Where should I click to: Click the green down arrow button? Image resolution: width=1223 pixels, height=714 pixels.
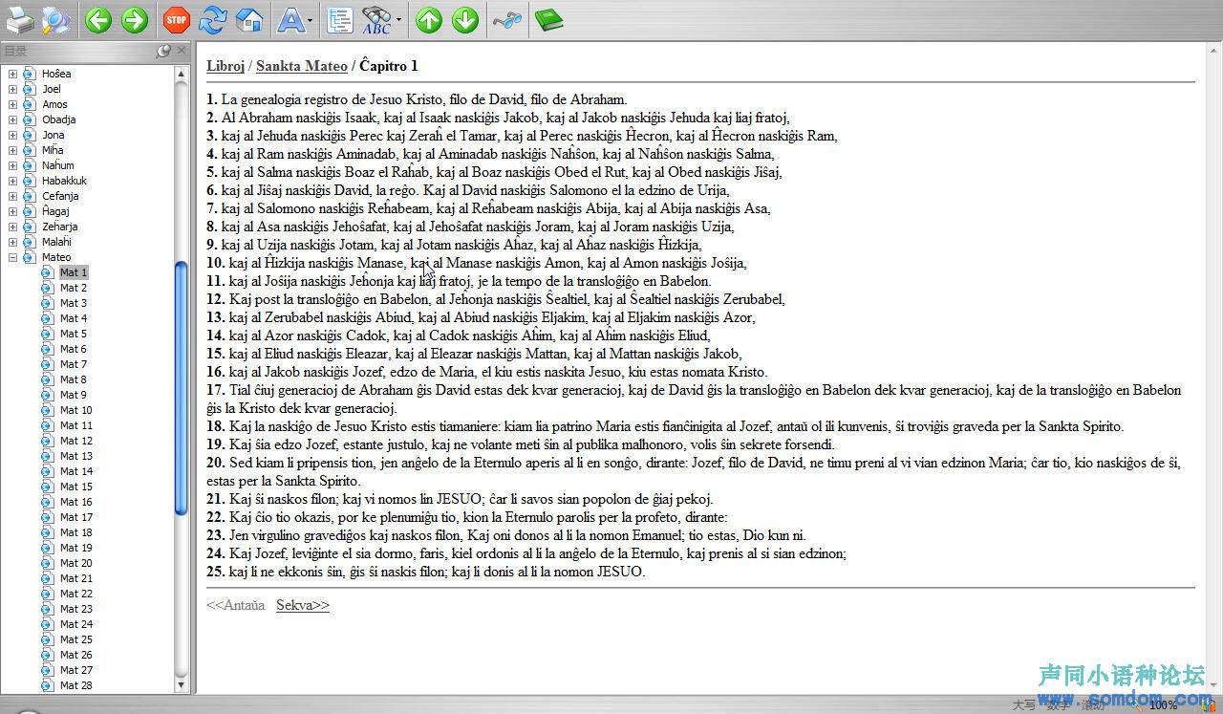click(465, 19)
